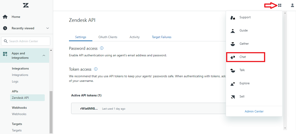The height and width of the screenshot is (134, 296).
Task: Open the user profile icon in top bar
Action: point(292,6)
